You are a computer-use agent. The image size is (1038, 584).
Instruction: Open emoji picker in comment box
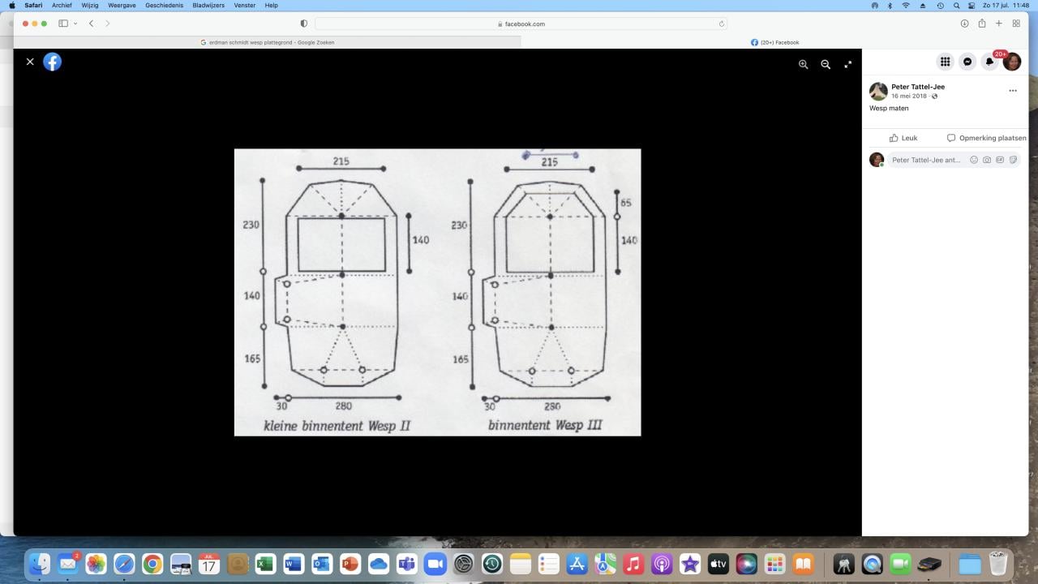click(x=974, y=160)
